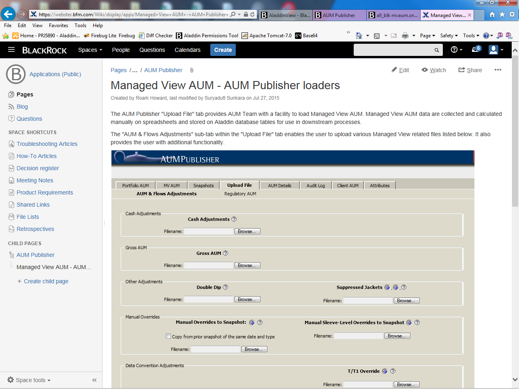Open the File menu
This screenshot has height=389, width=519.
8,25
